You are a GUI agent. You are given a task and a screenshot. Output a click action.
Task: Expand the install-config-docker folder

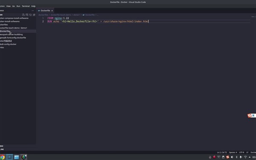click(x=18, y=44)
